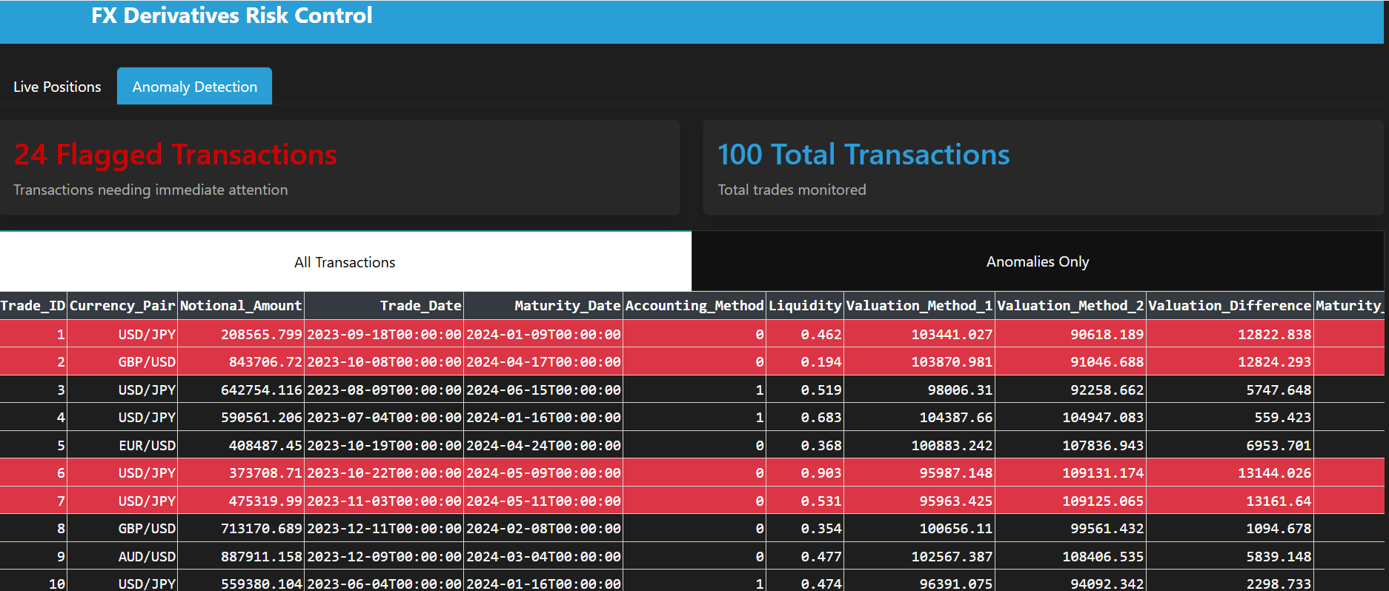This screenshot has height=591, width=1389.
Task: Select notional amount 408487.45 cell
Action: pos(241,445)
